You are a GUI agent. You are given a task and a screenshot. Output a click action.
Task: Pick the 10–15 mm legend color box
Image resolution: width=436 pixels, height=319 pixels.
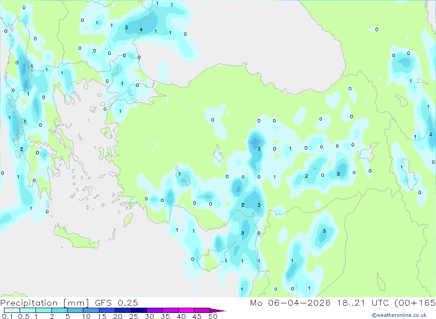tap(91, 310)
